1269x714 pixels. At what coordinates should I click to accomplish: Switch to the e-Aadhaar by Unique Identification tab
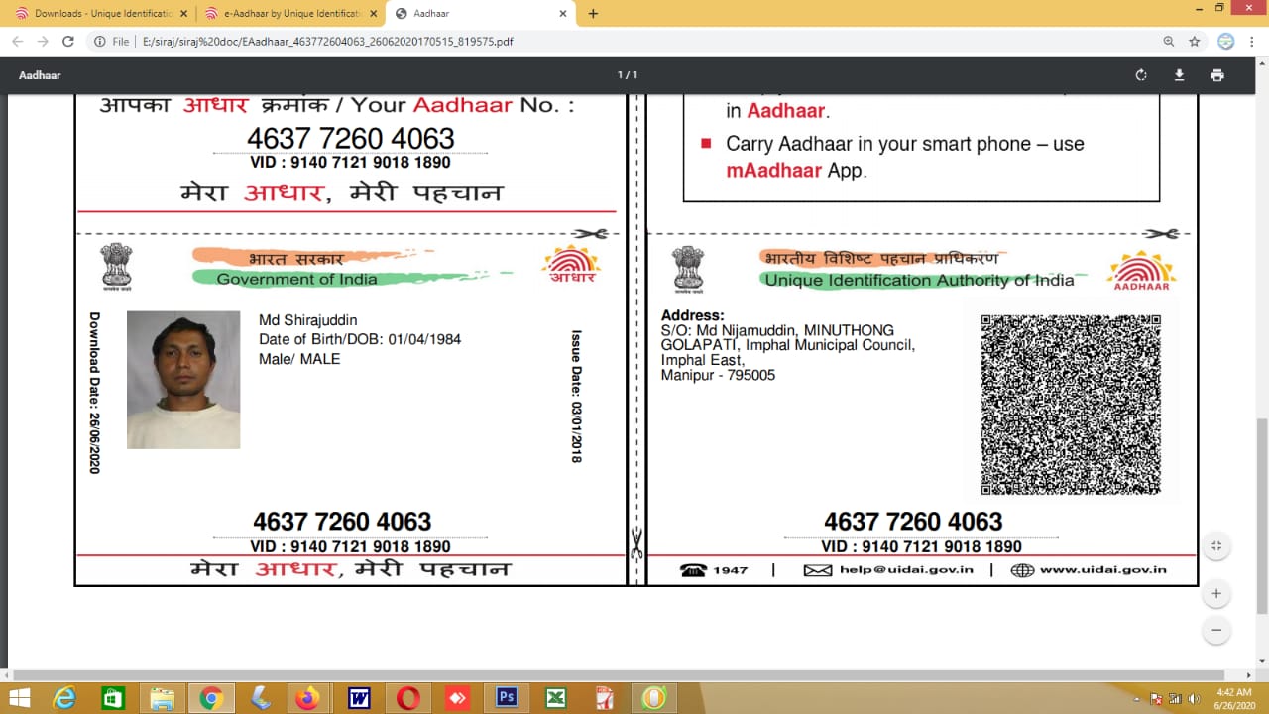click(x=289, y=14)
